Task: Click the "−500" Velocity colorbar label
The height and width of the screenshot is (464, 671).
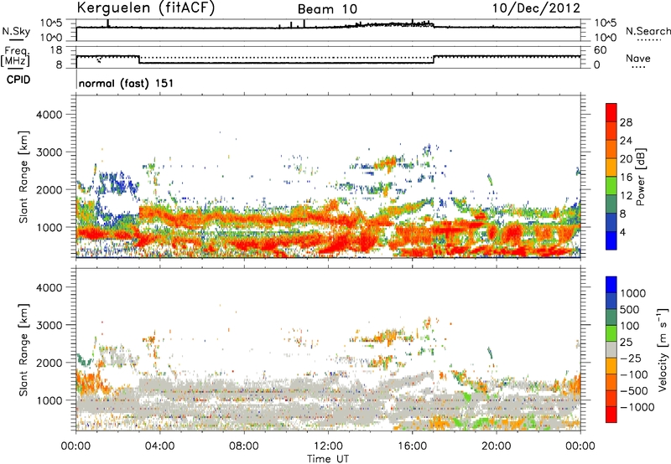Action: click(x=634, y=391)
